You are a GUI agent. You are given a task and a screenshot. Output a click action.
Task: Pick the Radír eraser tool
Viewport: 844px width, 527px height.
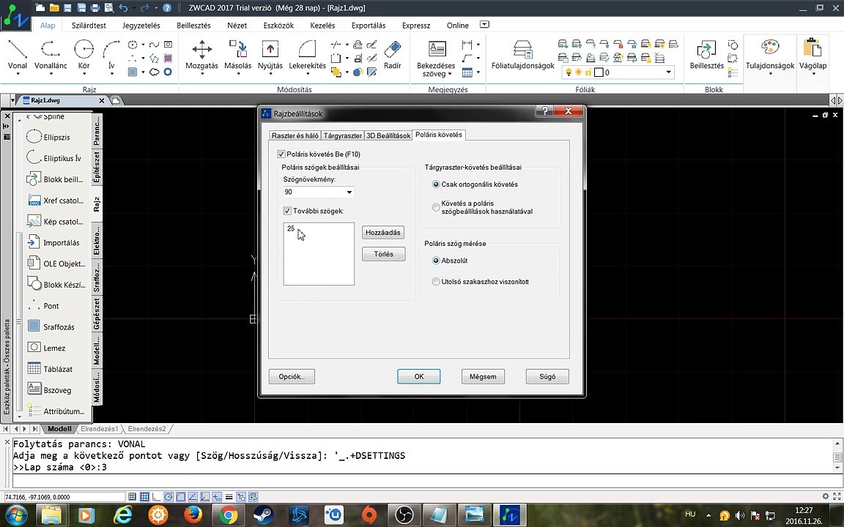click(x=393, y=56)
